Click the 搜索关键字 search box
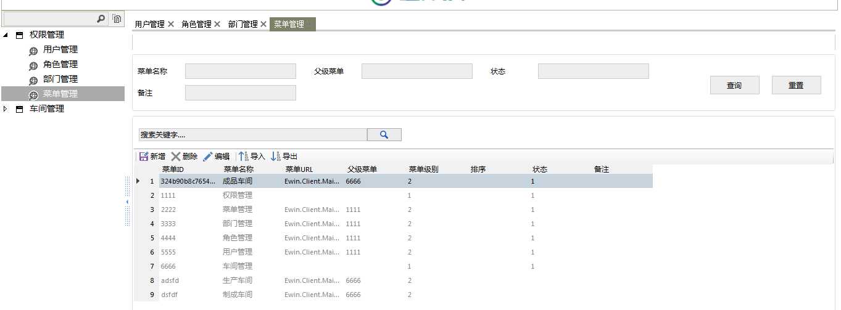This screenshot has height=310, width=841. point(253,134)
